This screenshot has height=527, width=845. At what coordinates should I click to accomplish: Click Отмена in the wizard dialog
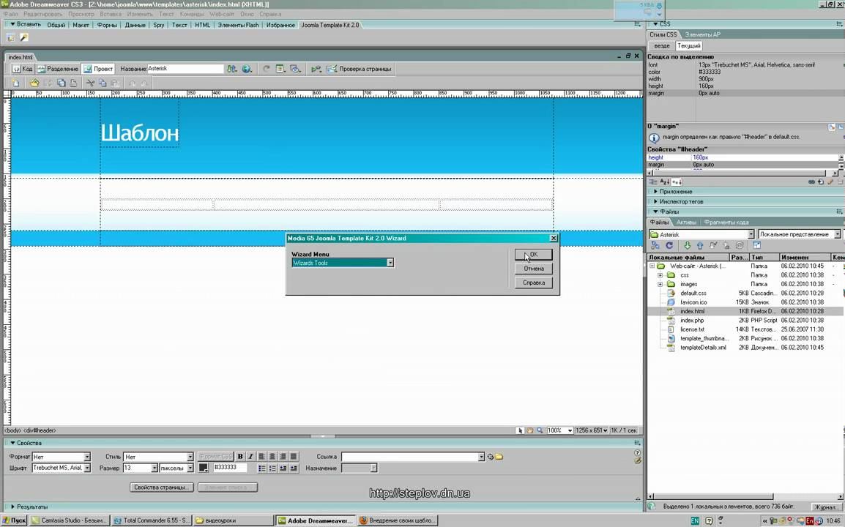pyautogui.click(x=534, y=269)
